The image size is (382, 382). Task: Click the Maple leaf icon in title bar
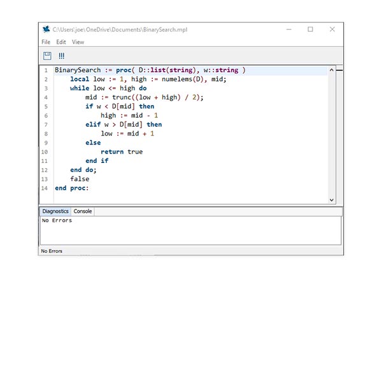click(x=46, y=29)
